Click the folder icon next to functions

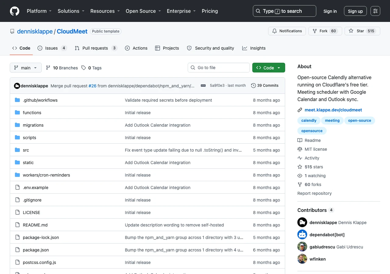17,113
